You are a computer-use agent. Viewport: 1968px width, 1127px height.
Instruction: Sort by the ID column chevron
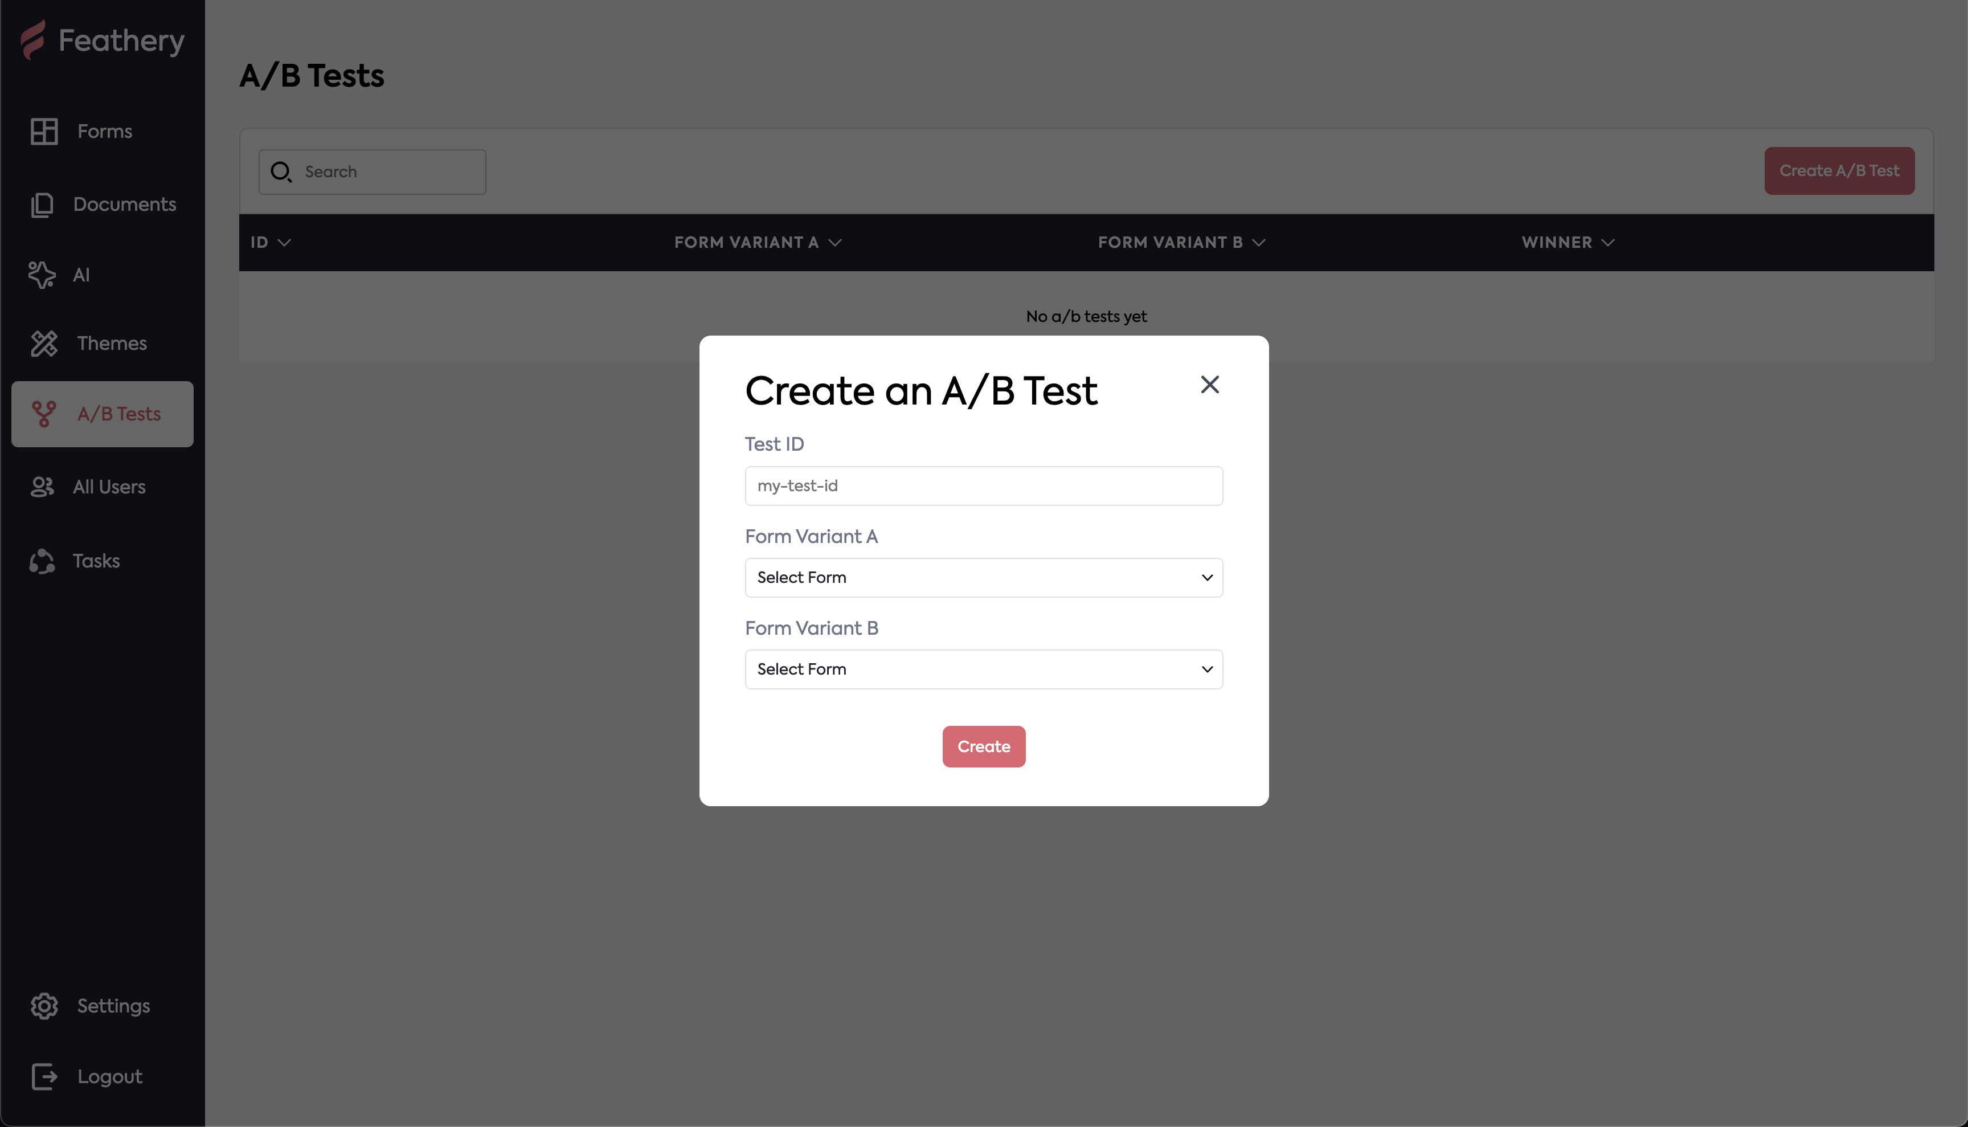click(284, 243)
